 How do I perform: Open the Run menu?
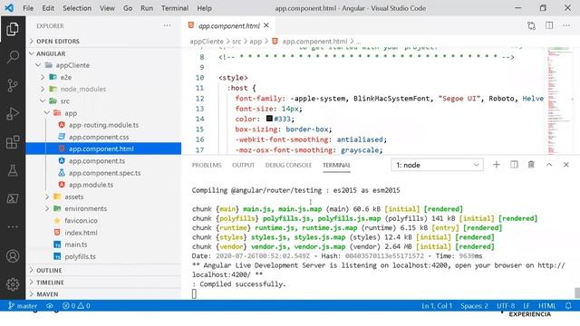(x=147, y=8)
